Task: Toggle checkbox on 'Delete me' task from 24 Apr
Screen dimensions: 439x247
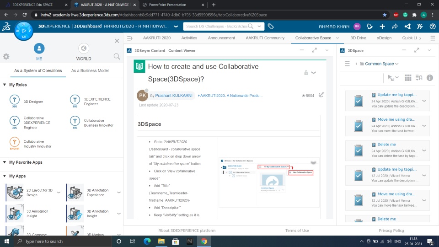Action: pyautogui.click(x=358, y=150)
